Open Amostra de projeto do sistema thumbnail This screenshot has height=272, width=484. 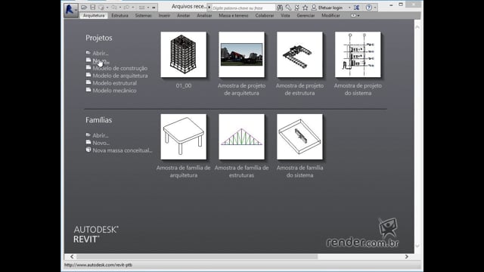(x=358, y=54)
